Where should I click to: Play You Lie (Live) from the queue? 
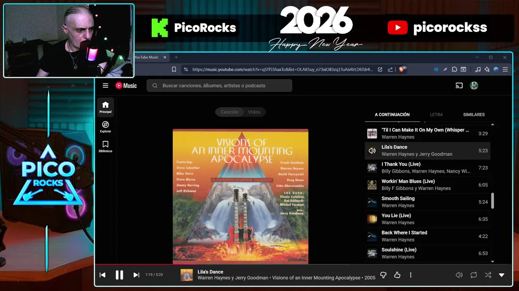pyautogui.click(x=428, y=219)
